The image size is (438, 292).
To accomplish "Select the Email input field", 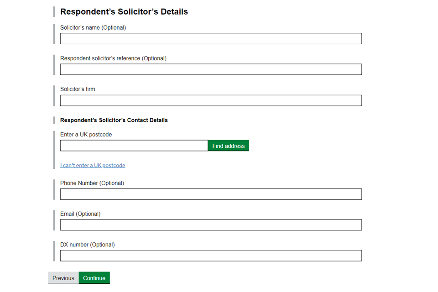I will [x=211, y=225].
